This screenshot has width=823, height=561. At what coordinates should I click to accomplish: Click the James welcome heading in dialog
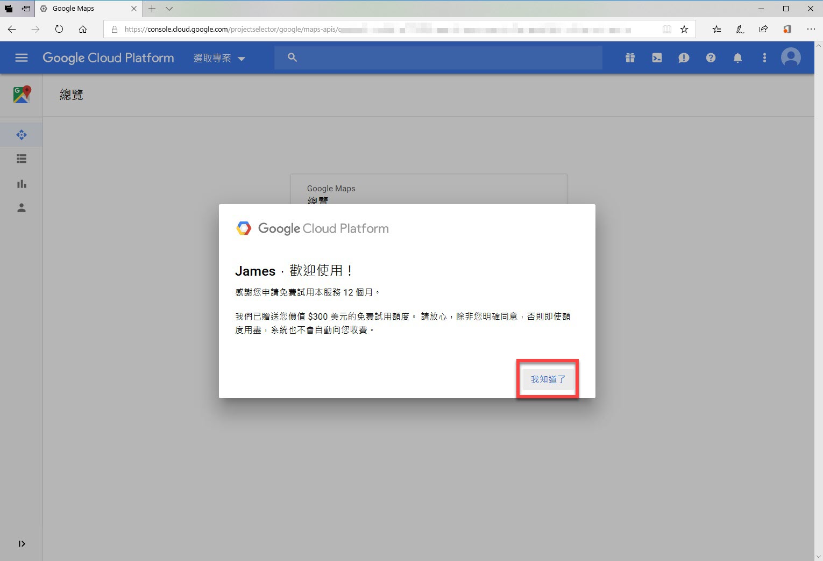click(294, 271)
